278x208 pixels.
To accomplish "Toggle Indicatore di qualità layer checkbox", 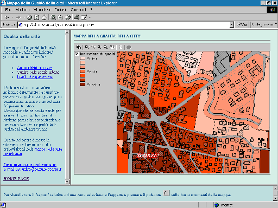I will click(77, 54).
